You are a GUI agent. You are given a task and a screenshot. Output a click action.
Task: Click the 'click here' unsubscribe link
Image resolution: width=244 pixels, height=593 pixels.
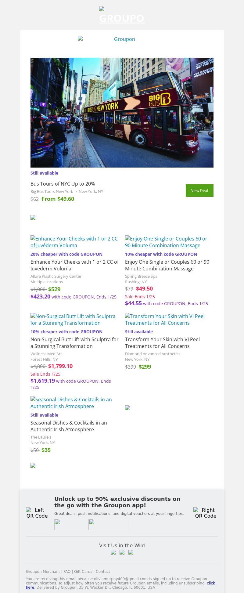coord(211,583)
